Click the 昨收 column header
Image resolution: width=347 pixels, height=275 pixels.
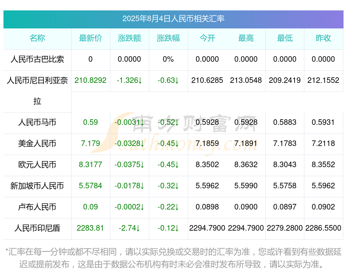click(323, 38)
